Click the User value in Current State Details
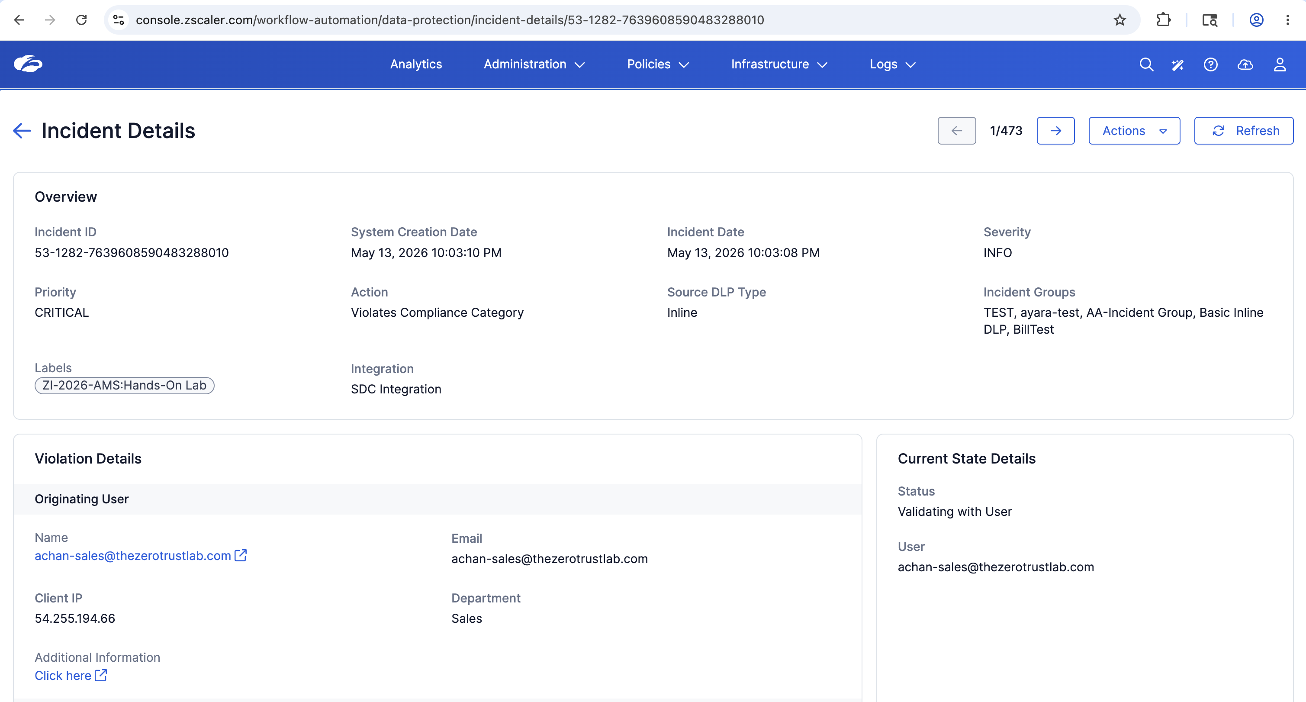 pos(996,567)
